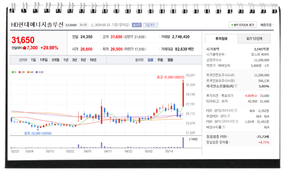Click the 실시간 badge
Screen dimensions: 283x171
click(x=137, y=25)
